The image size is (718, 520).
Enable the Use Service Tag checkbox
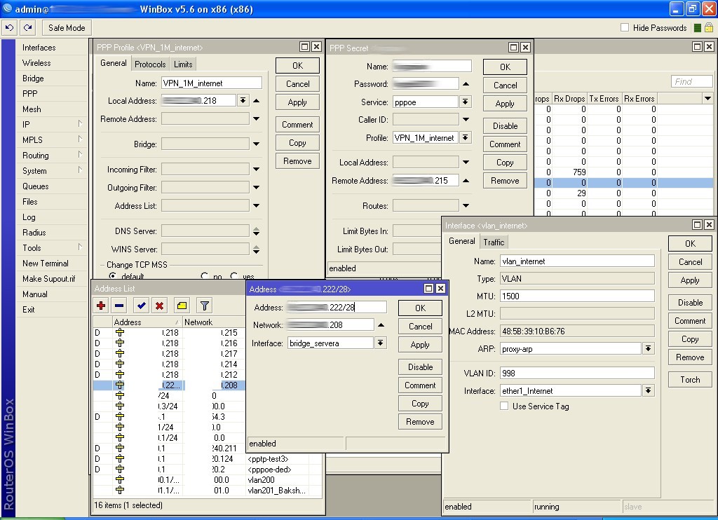(x=504, y=406)
